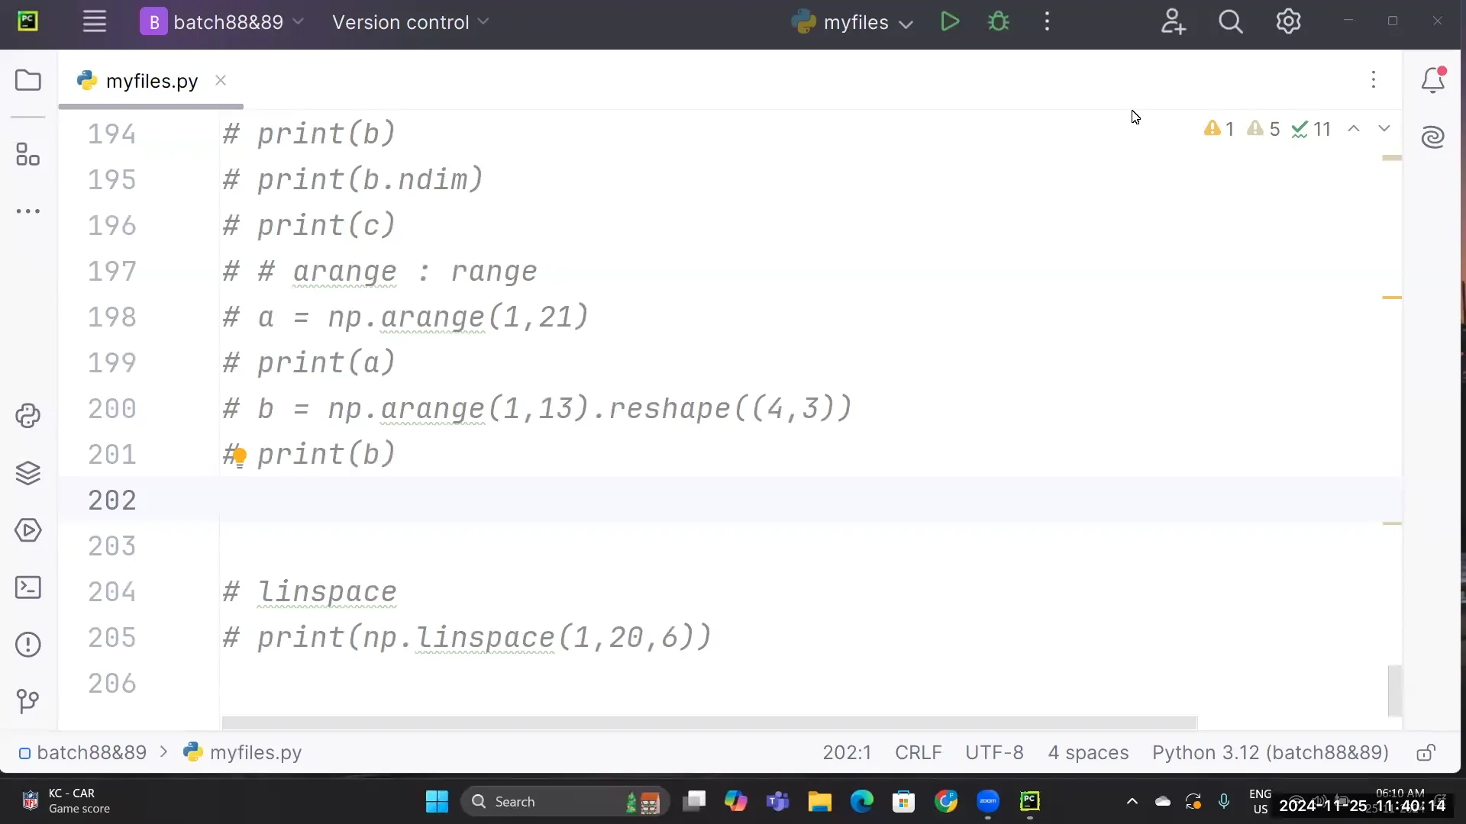Run the myfiles configuration
The height and width of the screenshot is (824, 1466).
[x=949, y=21]
